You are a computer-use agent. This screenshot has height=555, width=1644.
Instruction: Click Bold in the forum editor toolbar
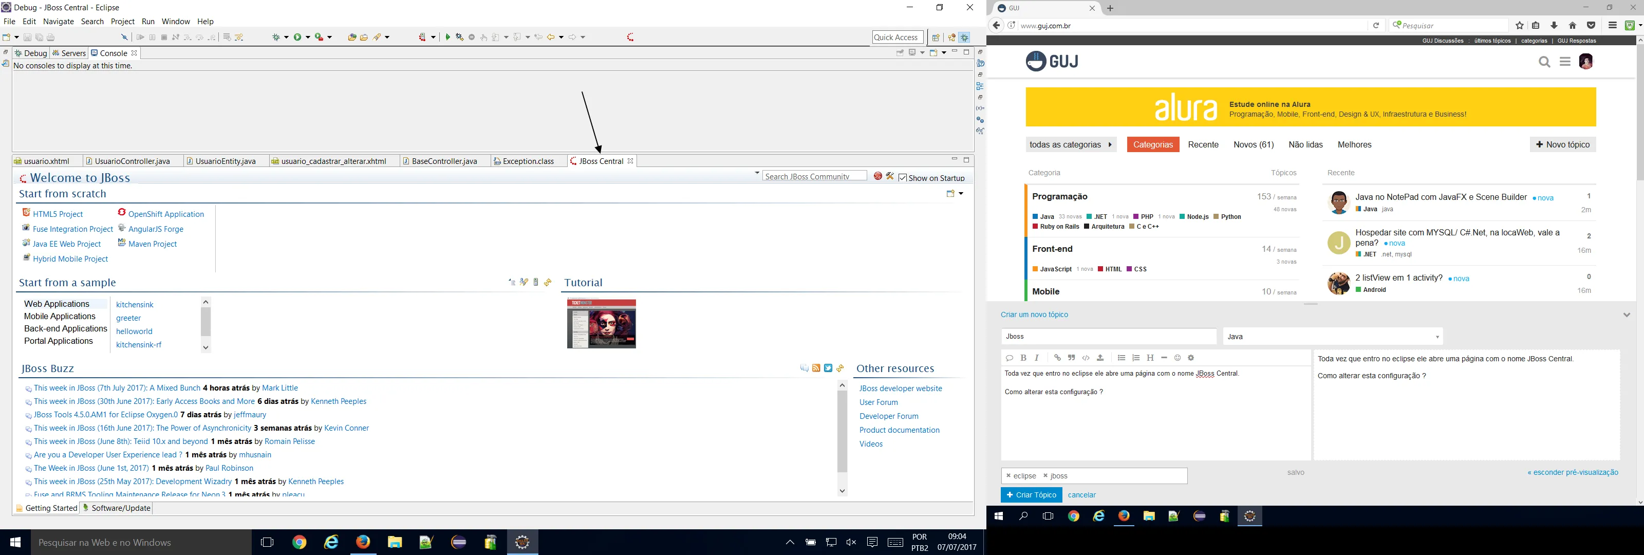(1023, 358)
